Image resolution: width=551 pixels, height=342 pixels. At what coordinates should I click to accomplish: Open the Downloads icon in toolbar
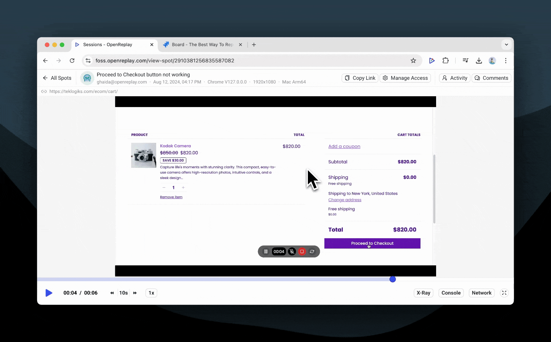coord(479,60)
